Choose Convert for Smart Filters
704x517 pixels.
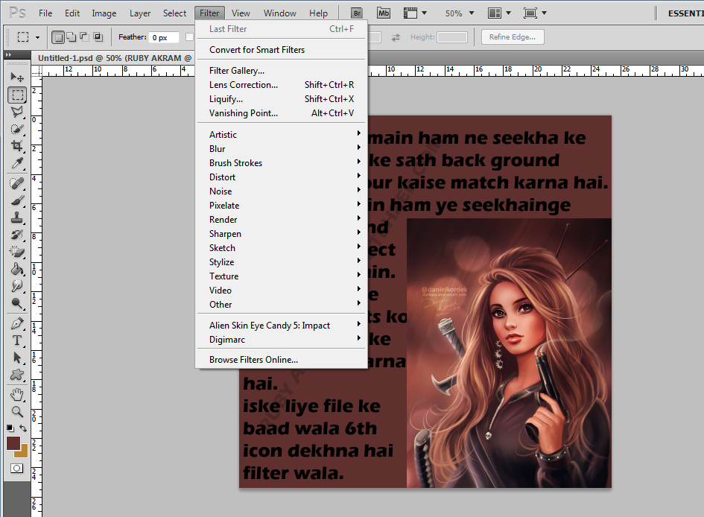pos(282,50)
